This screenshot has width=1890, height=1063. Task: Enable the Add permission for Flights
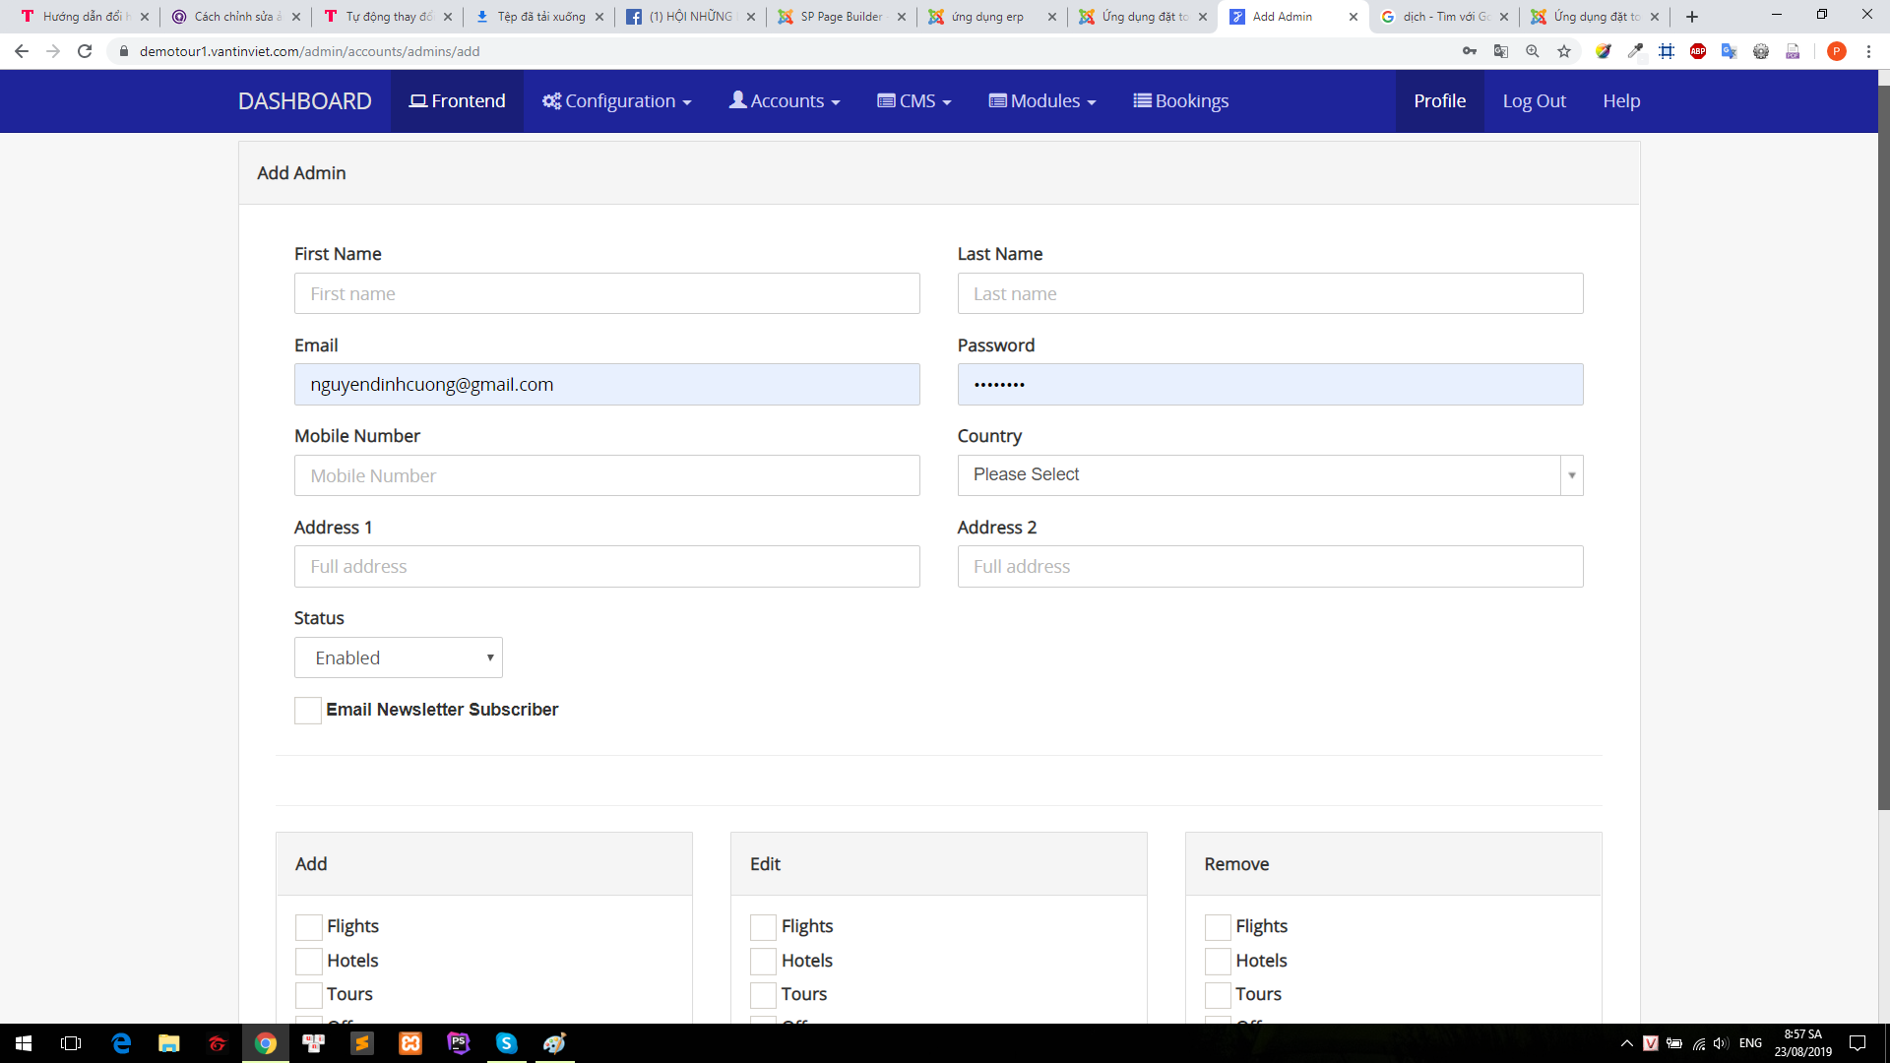tap(309, 926)
